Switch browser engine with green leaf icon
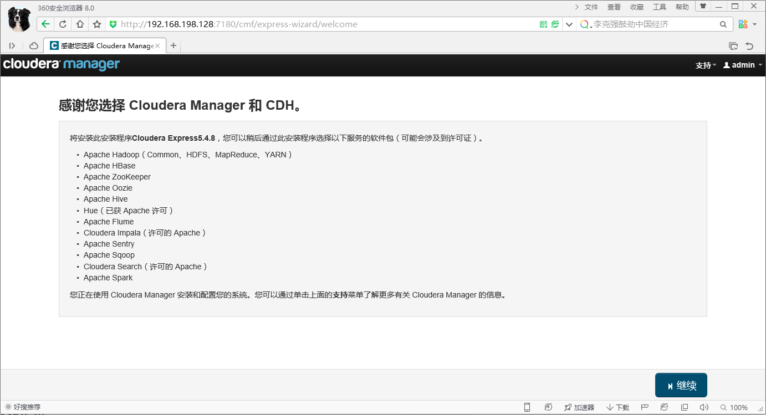 point(555,24)
